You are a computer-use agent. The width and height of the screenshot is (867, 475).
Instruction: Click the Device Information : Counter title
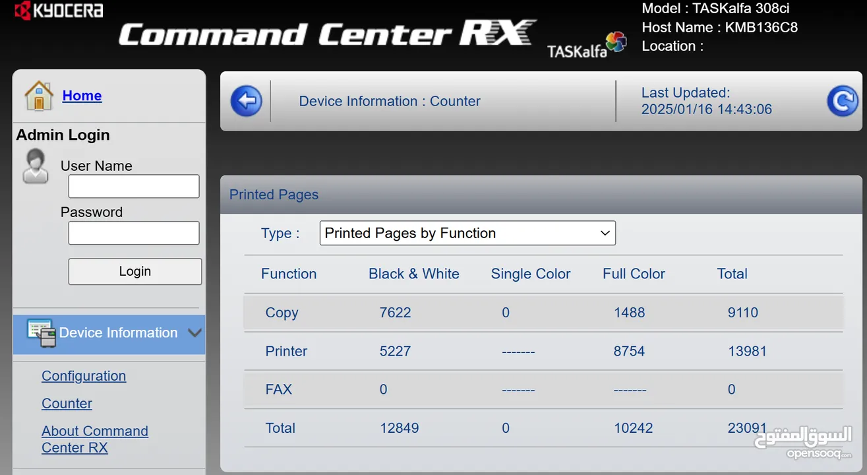tap(390, 101)
